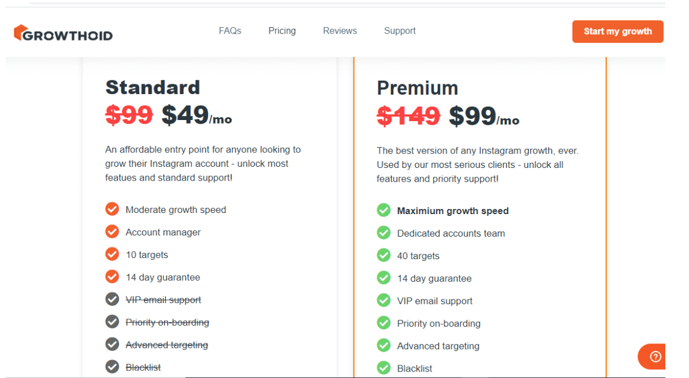Select the Premium plan heading
The image size is (689, 378).
coord(418,88)
